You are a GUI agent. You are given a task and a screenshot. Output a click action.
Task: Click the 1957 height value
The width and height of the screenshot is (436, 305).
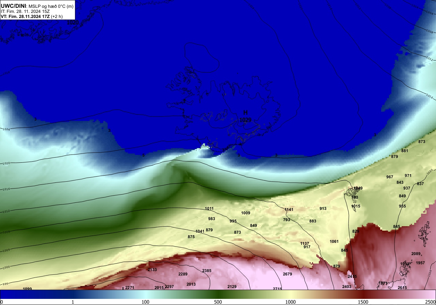click(x=420, y=263)
